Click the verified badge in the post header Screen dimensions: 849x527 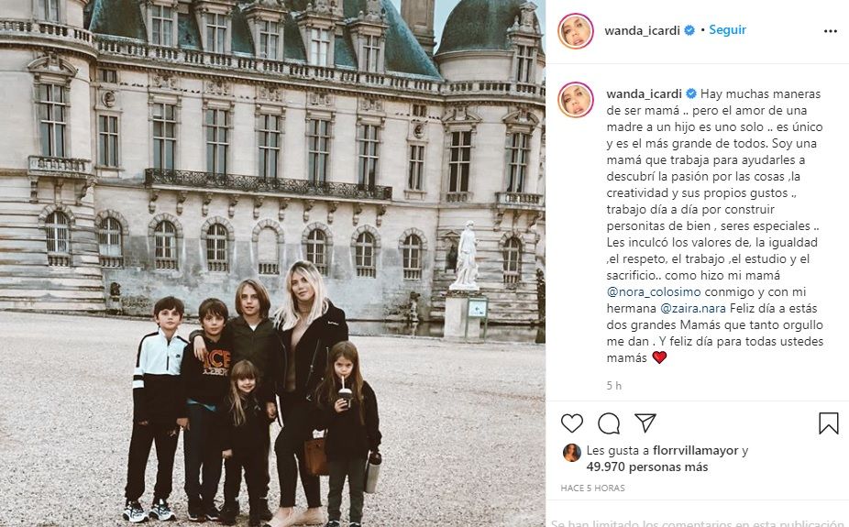coord(689,30)
